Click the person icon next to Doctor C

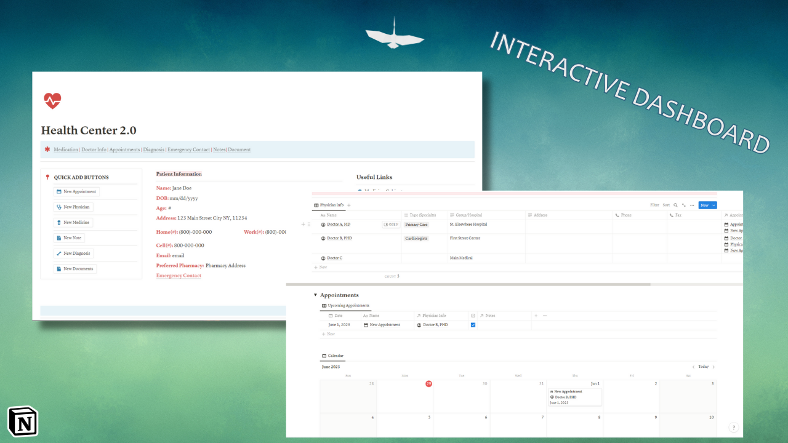coord(323,258)
